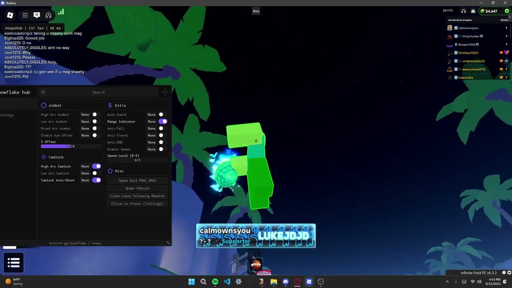Image resolution: width=512 pixels, height=288 pixels.
Task: Toggle the Roblox chat window icon
Action: pos(37,15)
